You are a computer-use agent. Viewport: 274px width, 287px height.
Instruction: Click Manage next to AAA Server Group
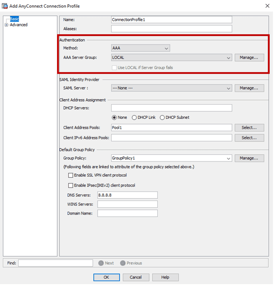pyautogui.click(x=249, y=57)
